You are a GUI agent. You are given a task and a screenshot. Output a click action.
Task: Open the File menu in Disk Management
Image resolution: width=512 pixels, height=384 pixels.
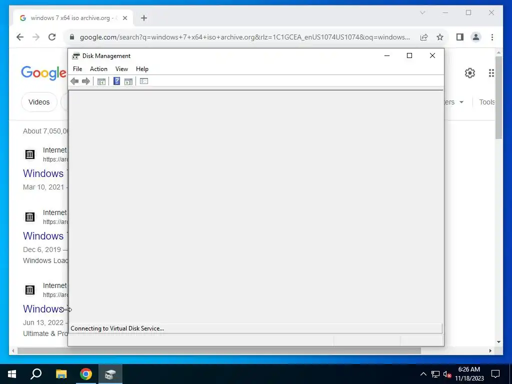[x=77, y=69]
